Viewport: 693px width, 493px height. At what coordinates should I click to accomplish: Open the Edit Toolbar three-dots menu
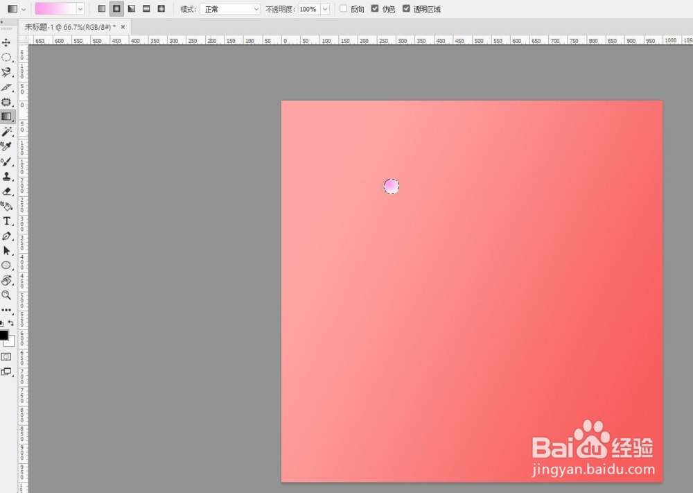6,310
